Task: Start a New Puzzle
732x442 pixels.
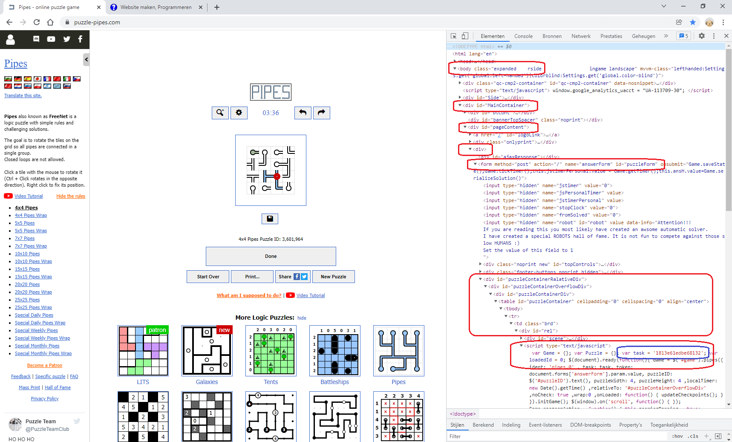Action: (333, 277)
